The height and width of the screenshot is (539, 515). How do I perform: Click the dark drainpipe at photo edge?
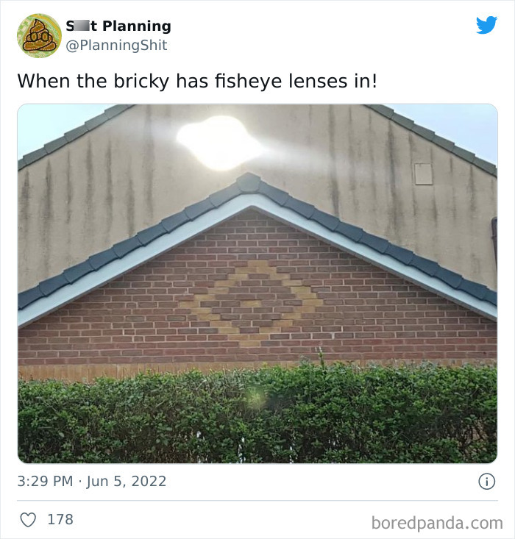pos(494,244)
